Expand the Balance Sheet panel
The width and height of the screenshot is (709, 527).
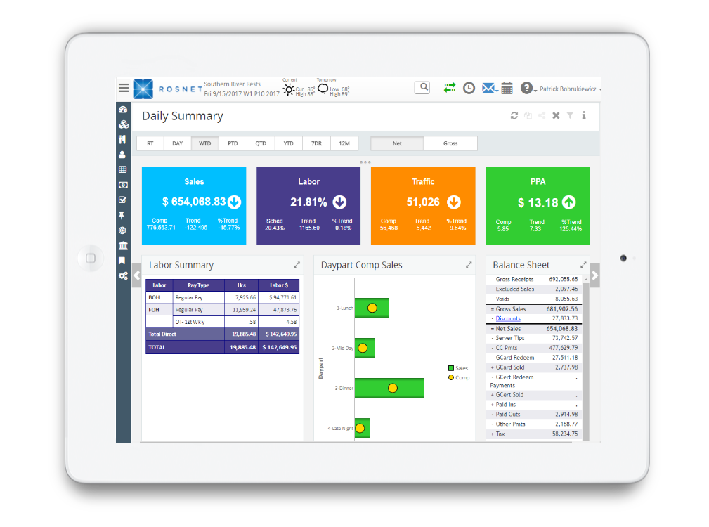[583, 265]
